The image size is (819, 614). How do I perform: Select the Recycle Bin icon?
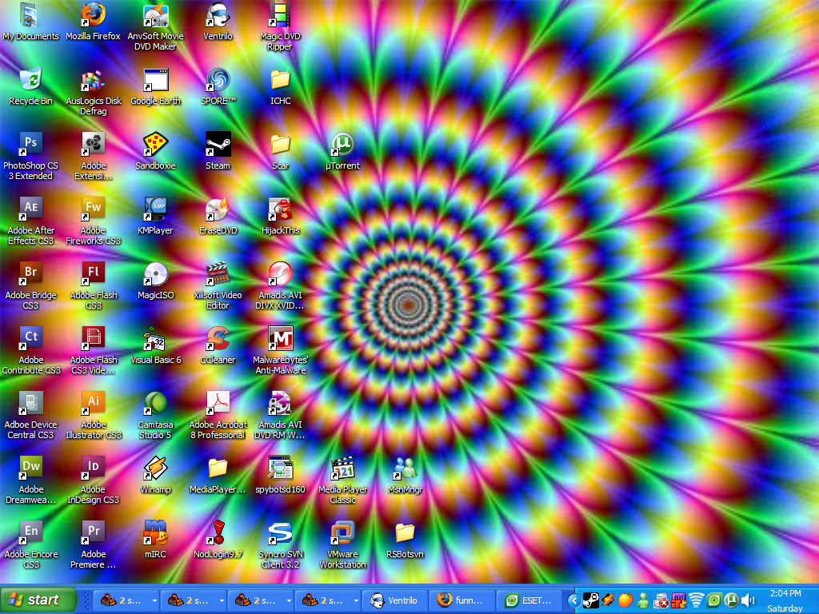click(30, 80)
